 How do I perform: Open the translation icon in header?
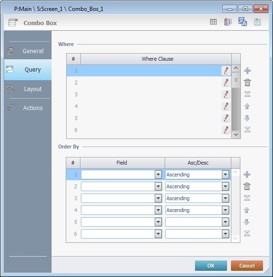point(243,22)
